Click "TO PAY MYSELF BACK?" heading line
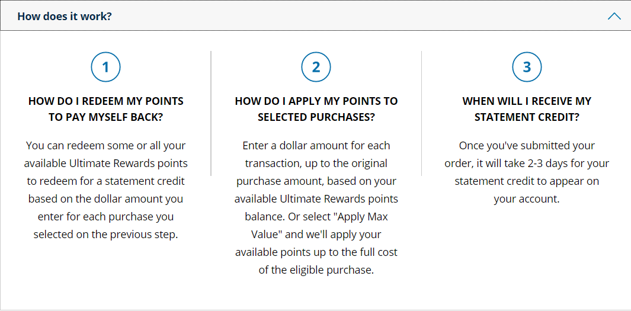The image size is (631, 311). 106,117
